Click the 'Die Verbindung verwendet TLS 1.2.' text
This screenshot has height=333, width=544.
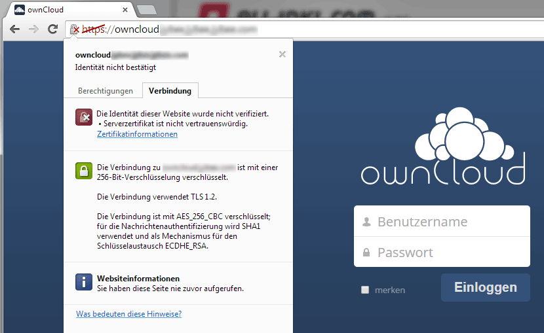[x=157, y=197]
